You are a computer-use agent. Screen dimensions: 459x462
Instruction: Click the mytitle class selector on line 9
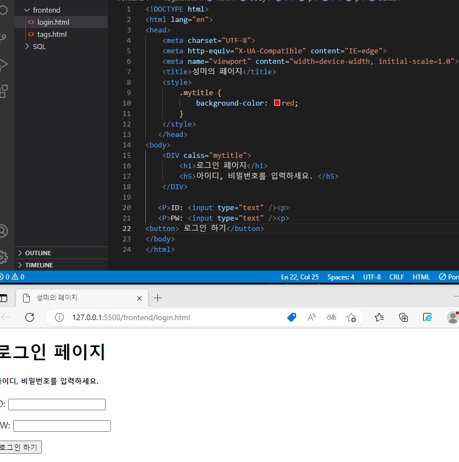tap(196, 93)
